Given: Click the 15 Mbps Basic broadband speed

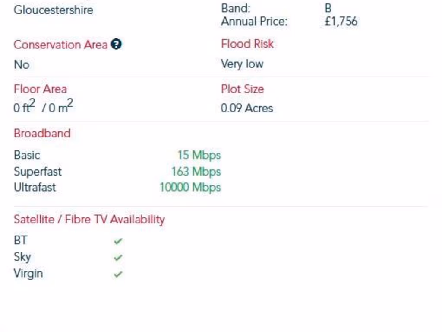Looking at the screenshot, I should [199, 155].
